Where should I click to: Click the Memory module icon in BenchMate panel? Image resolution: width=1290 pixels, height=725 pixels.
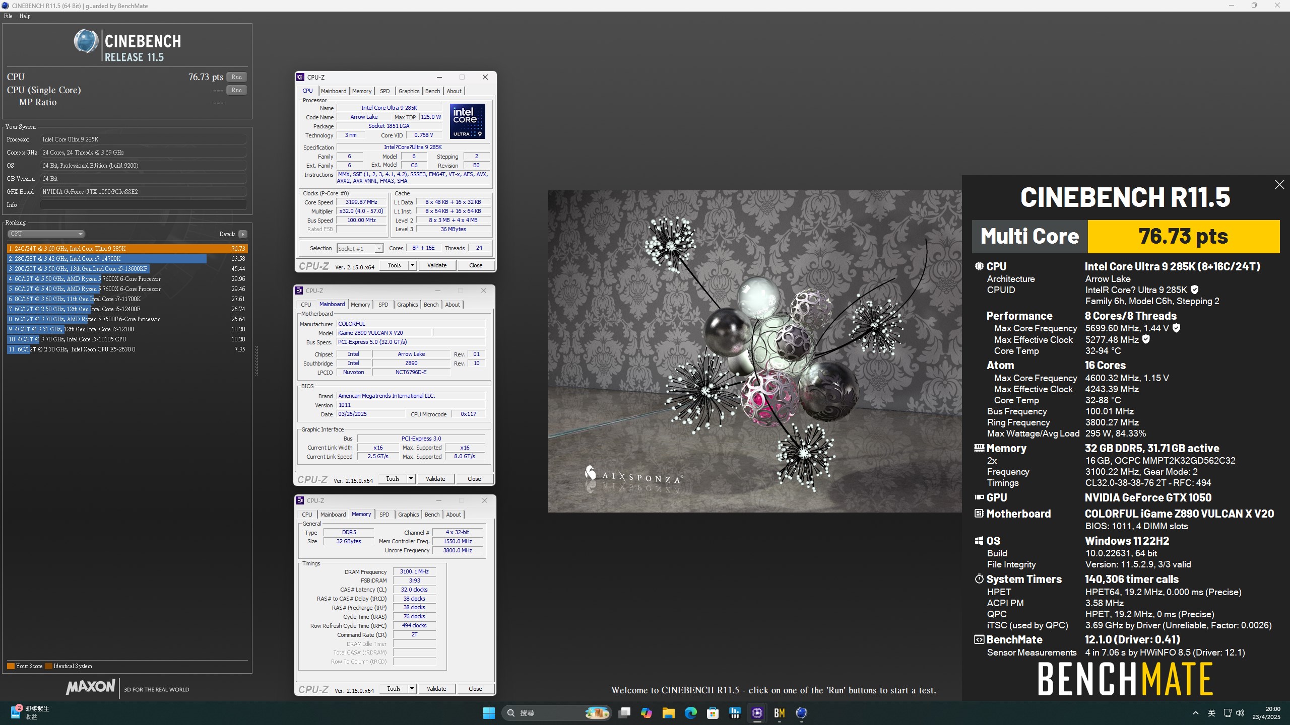(979, 448)
